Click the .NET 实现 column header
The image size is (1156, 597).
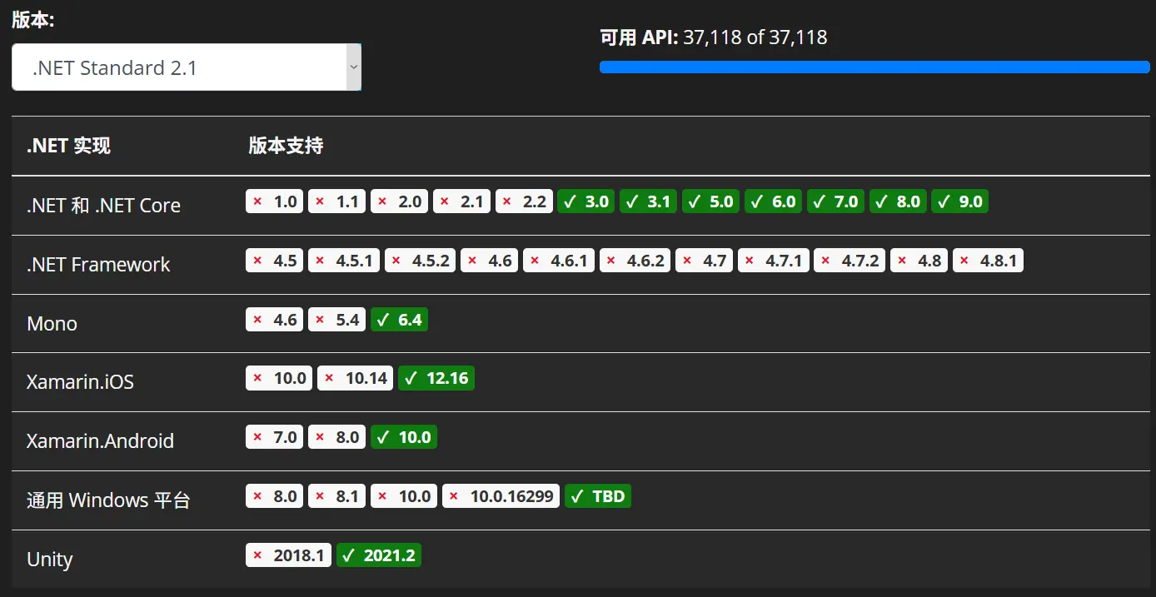(68, 146)
